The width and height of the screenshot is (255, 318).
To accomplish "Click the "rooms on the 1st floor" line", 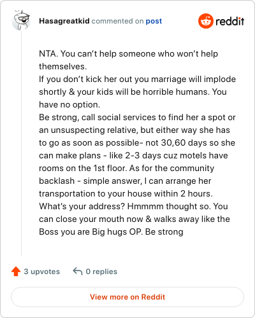I will coord(126,169).
